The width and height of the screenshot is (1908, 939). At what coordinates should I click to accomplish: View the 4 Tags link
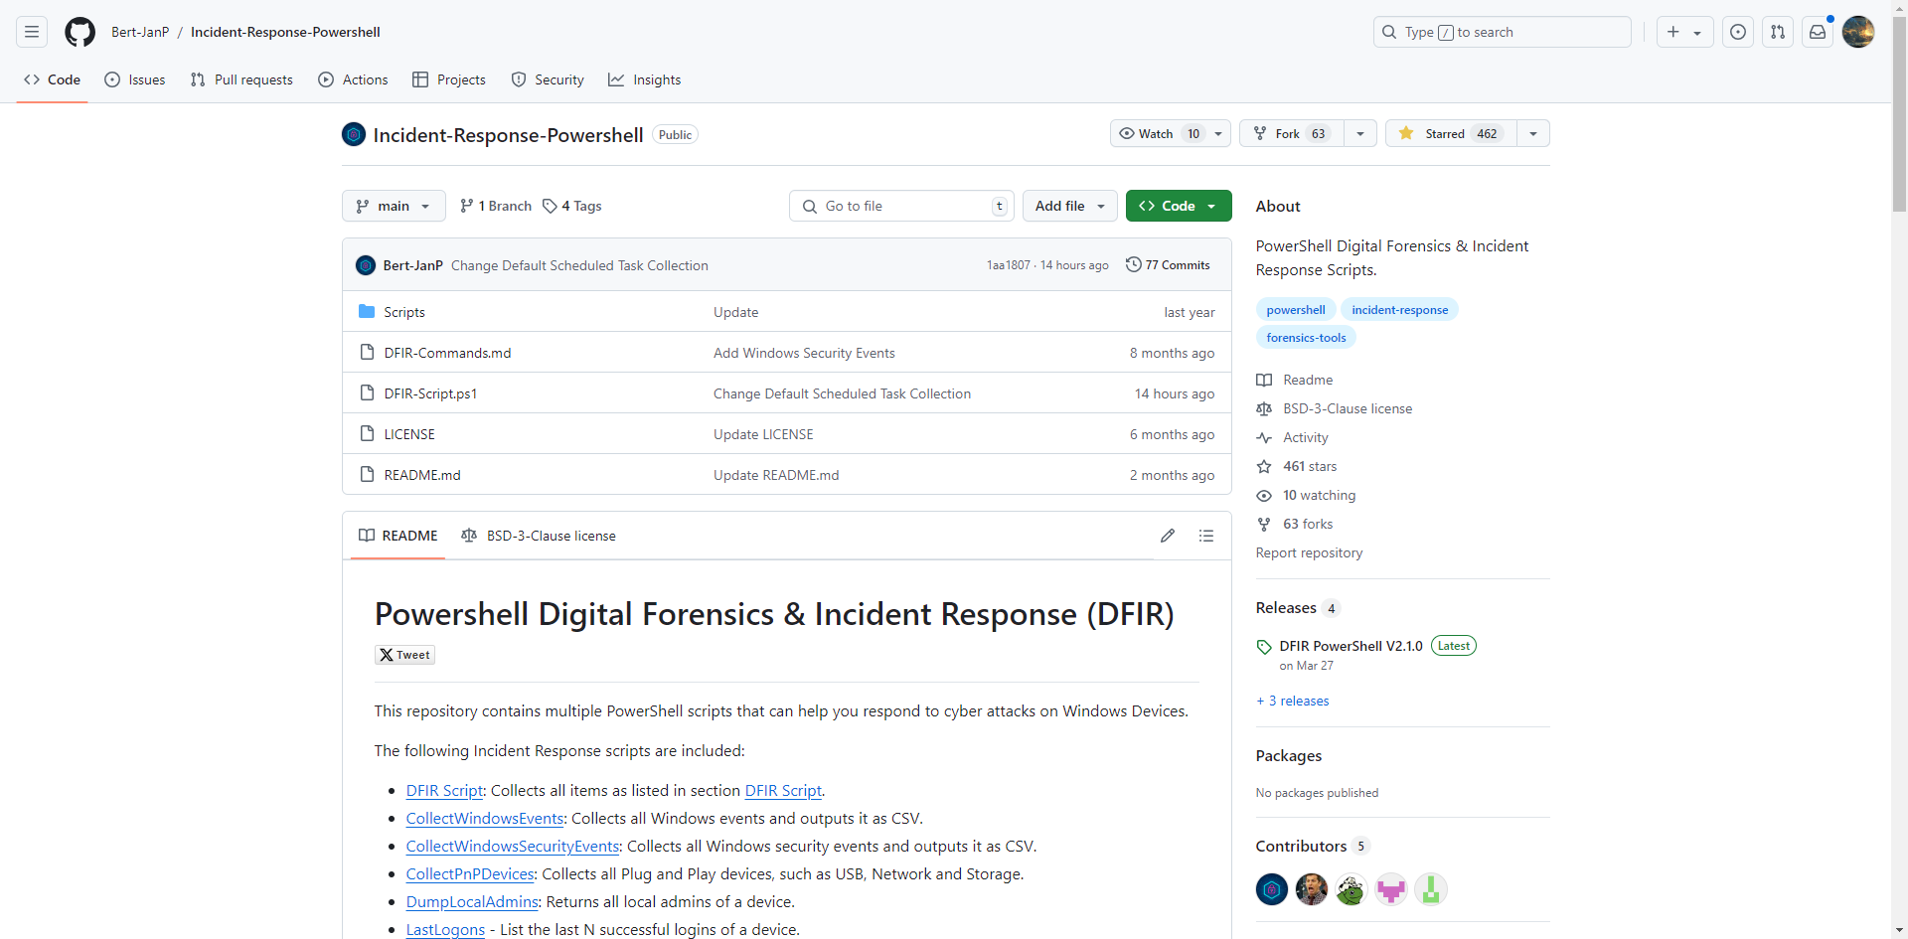(x=572, y=206)
